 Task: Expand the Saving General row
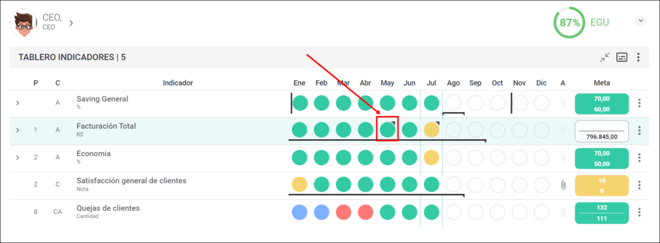point(17,103)
